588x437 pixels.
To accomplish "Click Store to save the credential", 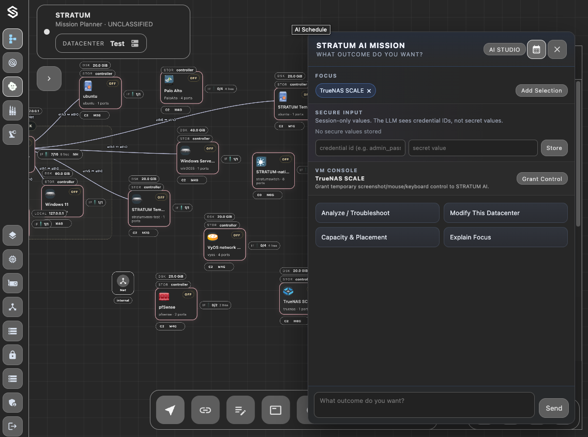I will [x=554, y=148].
